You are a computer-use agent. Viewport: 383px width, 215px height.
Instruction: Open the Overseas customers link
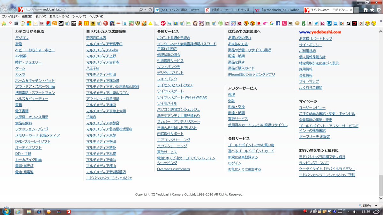173,169
